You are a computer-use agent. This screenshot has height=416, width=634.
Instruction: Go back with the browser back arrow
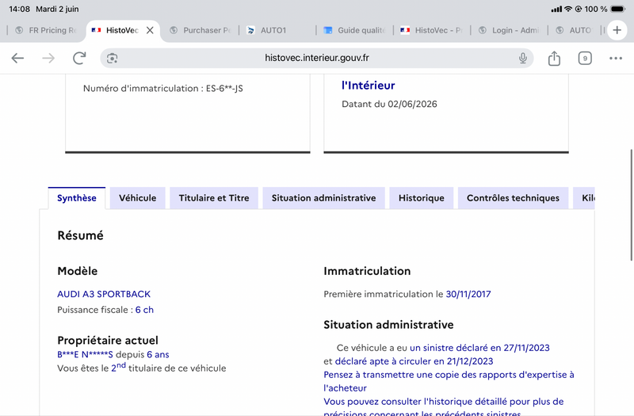(17, 58)
